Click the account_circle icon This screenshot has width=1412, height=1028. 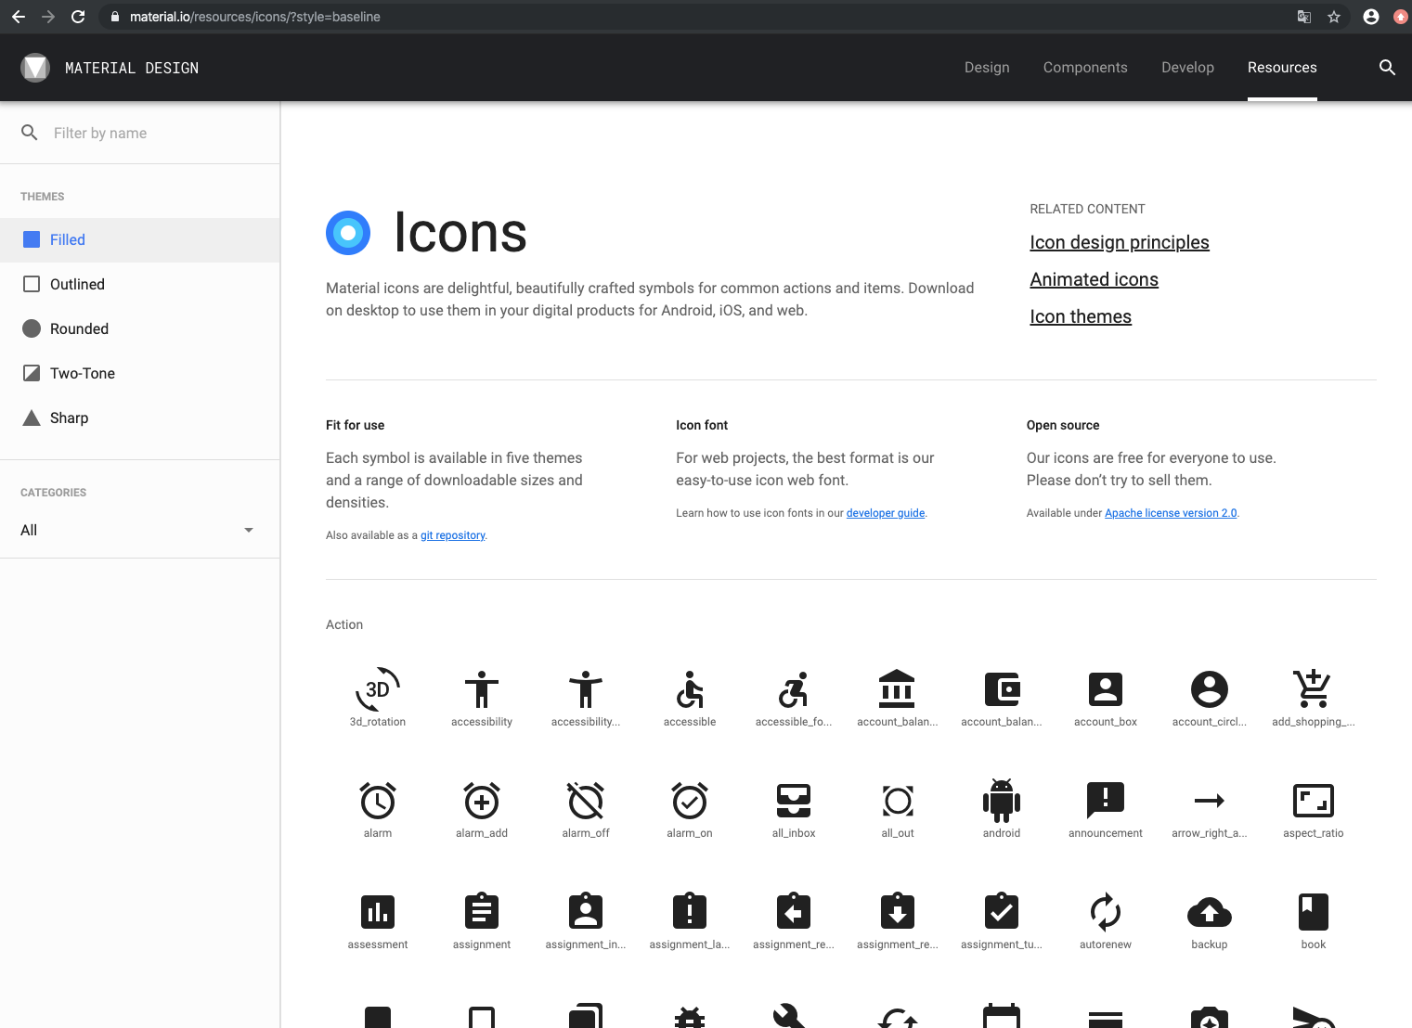click(1210, 689)
